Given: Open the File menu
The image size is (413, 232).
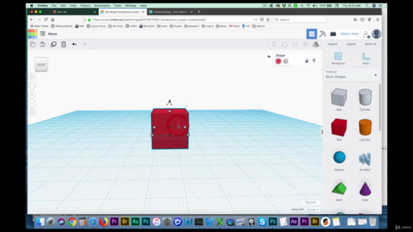Looking at the screenshot, I should coord(54,6).
